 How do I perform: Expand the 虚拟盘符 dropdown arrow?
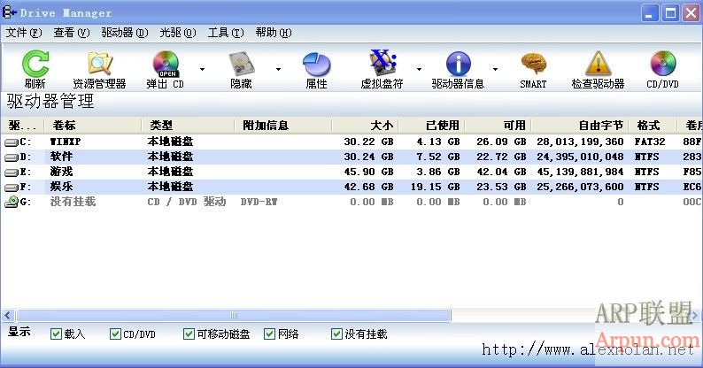tap(419, 69)
